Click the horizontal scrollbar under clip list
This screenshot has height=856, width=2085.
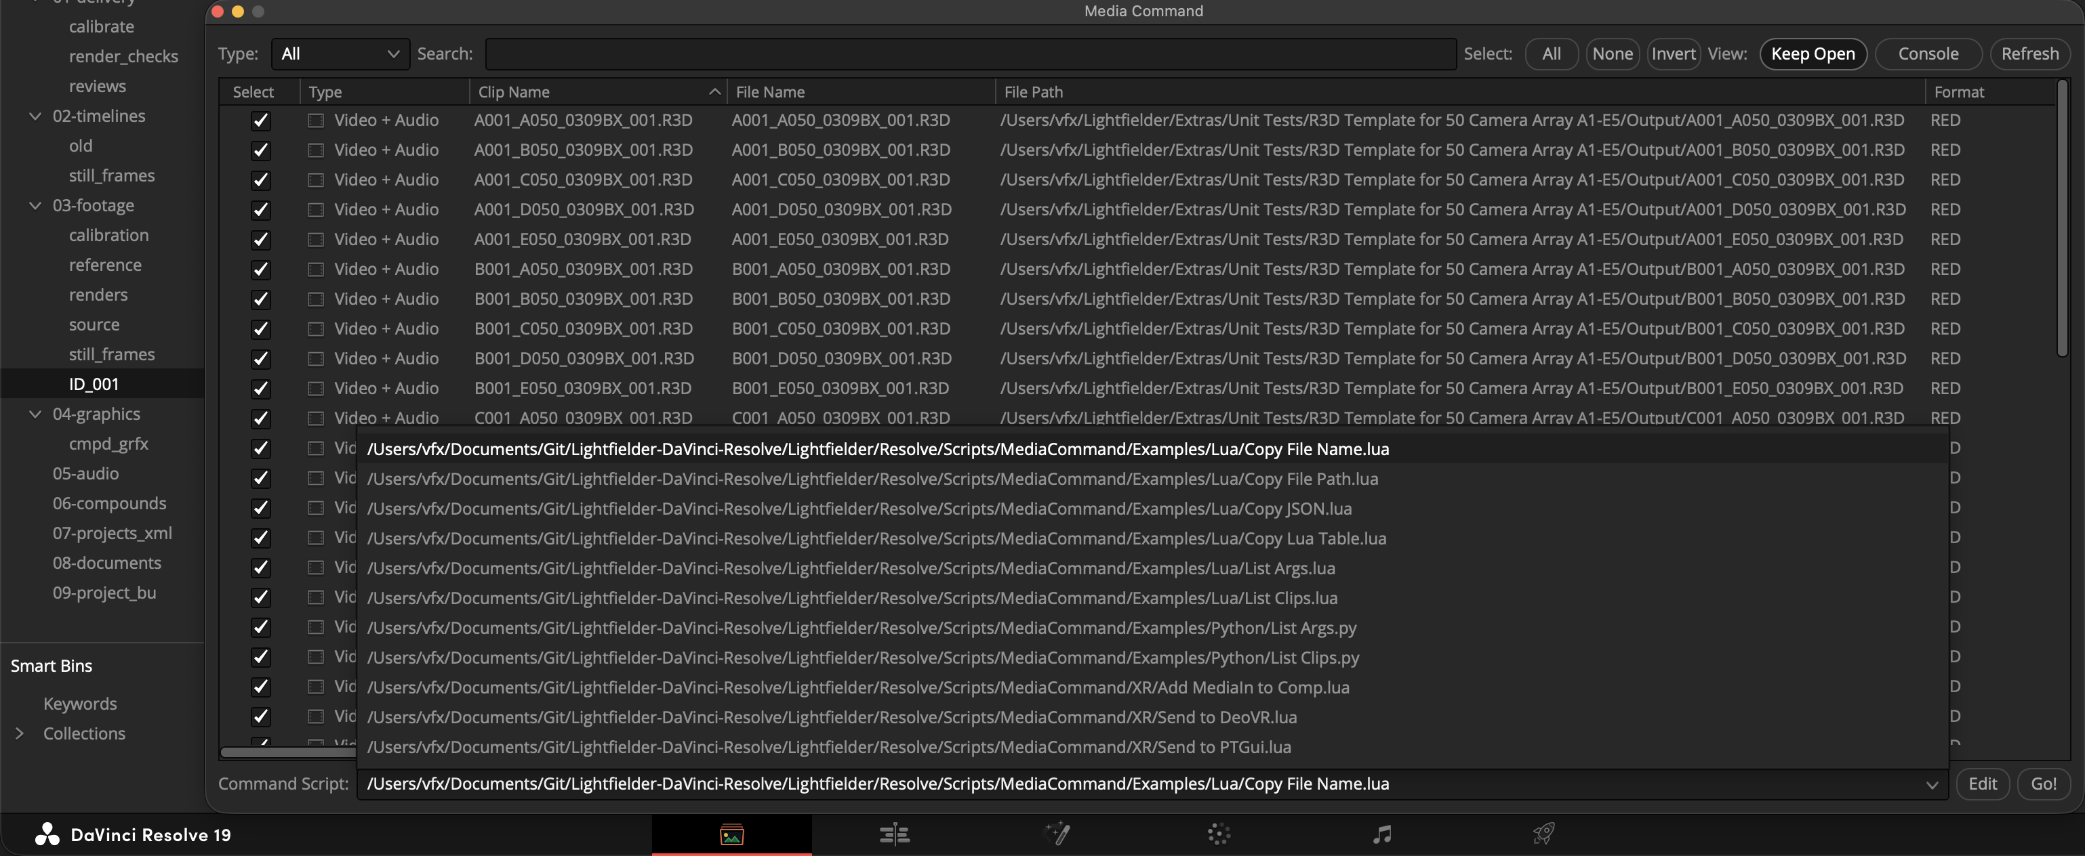pos(287,752)
